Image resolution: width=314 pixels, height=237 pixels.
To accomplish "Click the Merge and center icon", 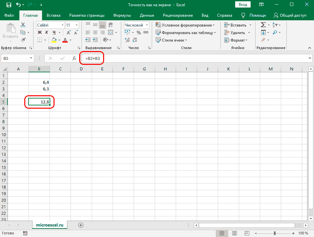I will point(111,32).
